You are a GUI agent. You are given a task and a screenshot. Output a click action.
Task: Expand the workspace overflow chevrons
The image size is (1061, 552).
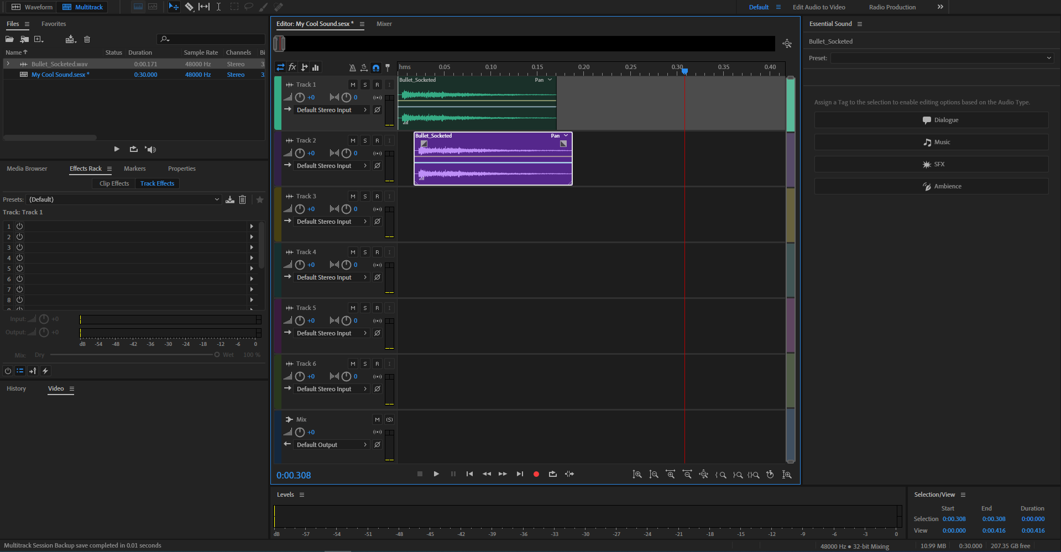pyautogui.click(x=940, y=7)
